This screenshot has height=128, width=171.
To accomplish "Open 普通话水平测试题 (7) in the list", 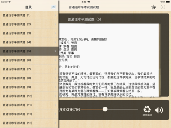I will [x=29, y=69].
